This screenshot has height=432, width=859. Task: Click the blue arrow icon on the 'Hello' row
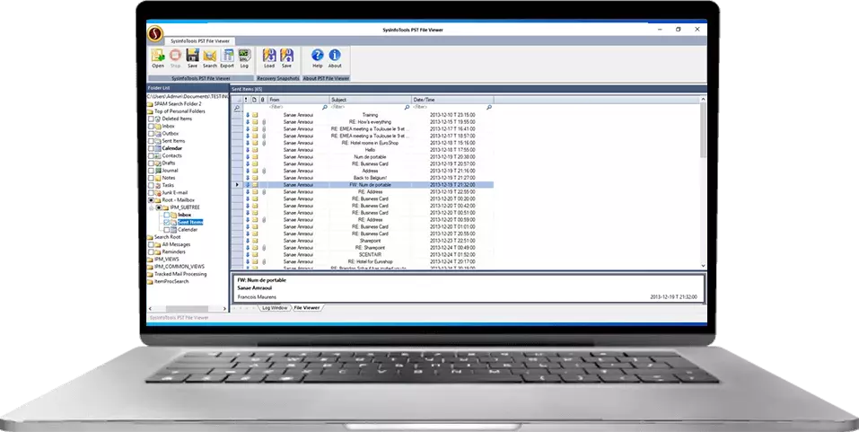[x=247, y=150]
